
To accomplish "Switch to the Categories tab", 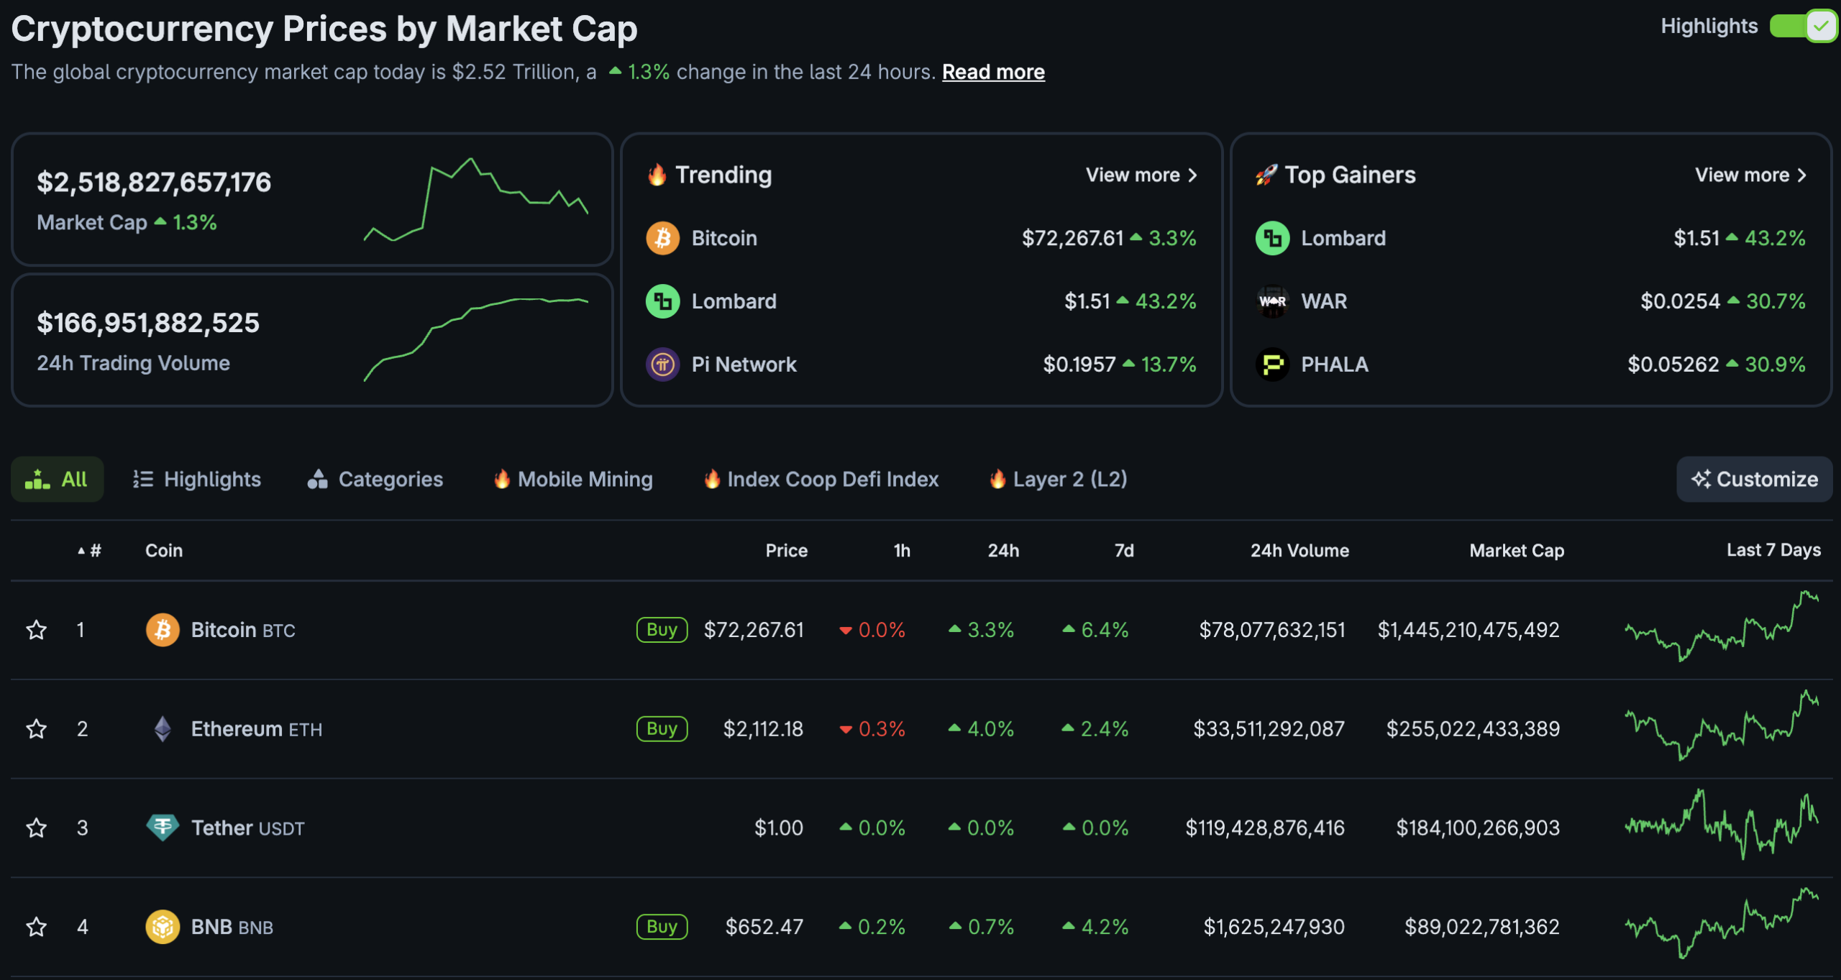I will click(x=375, y=480).
